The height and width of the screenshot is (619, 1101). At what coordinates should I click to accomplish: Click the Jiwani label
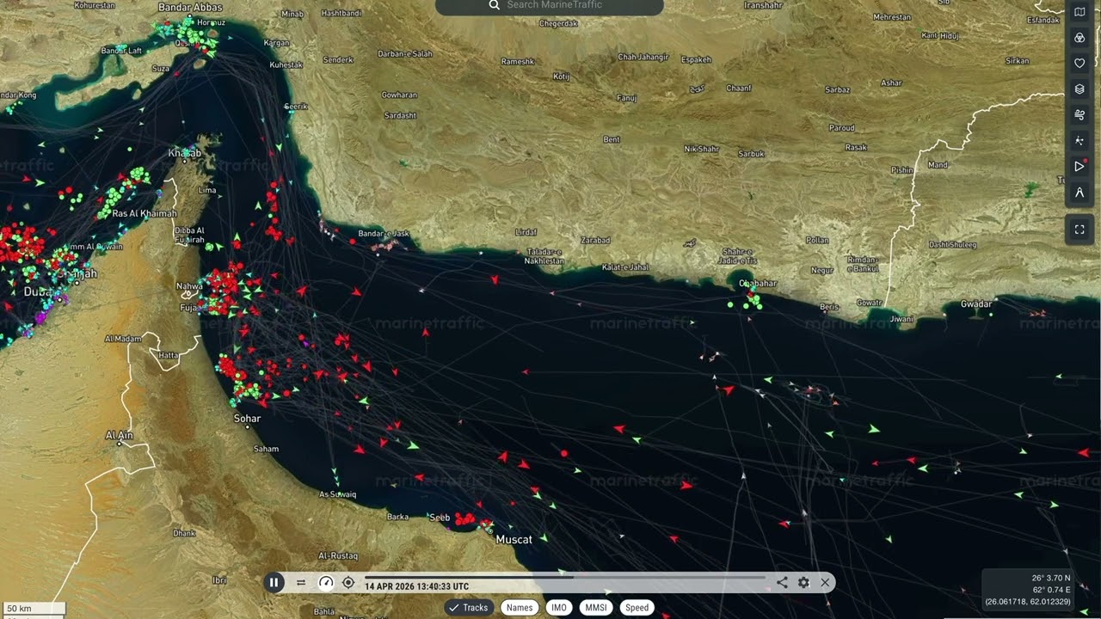[901, 319]
